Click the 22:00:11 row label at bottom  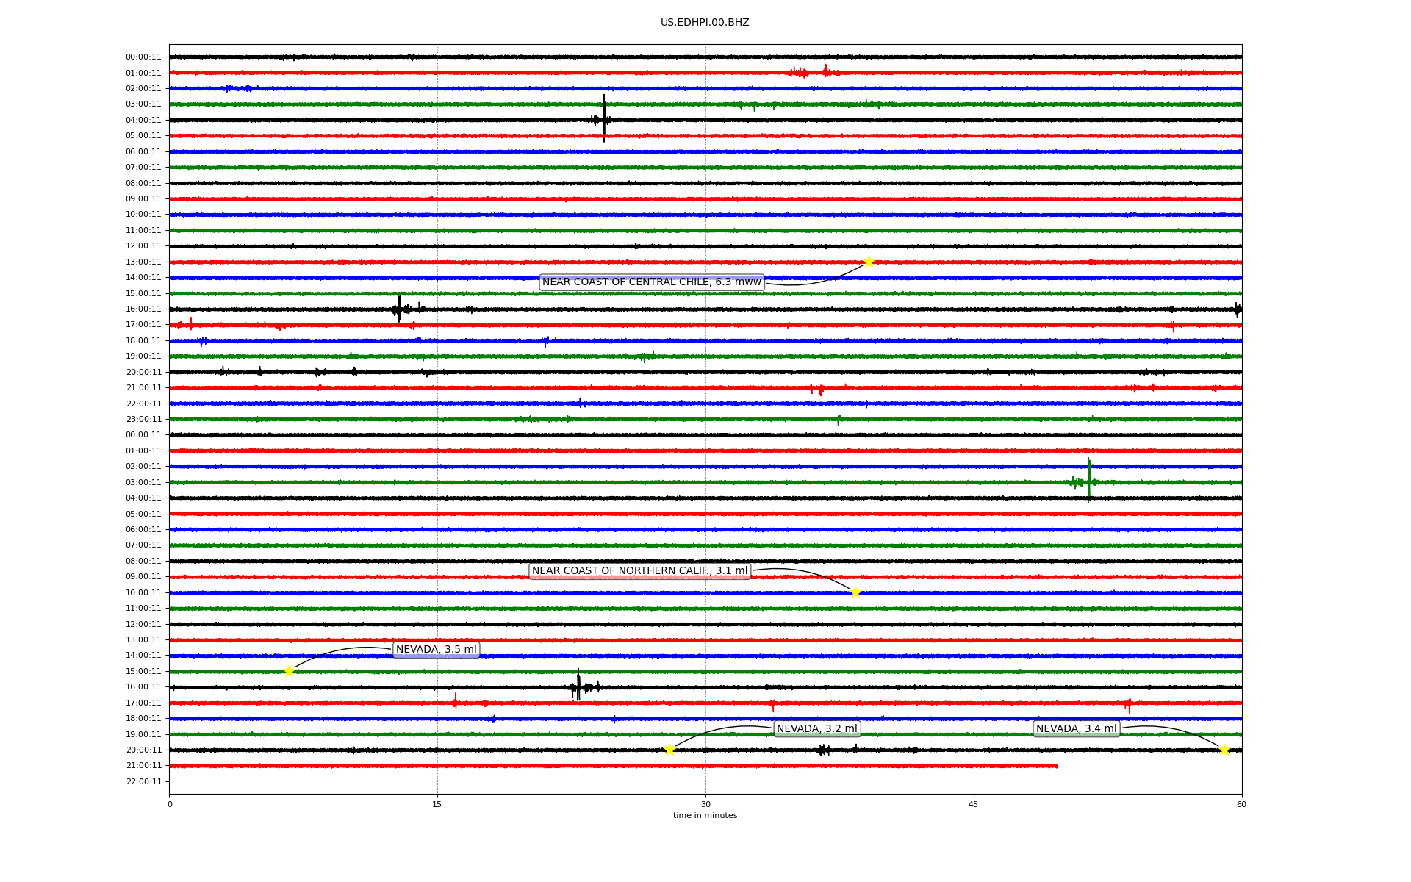pyautogui.click(x=143, y=782)
